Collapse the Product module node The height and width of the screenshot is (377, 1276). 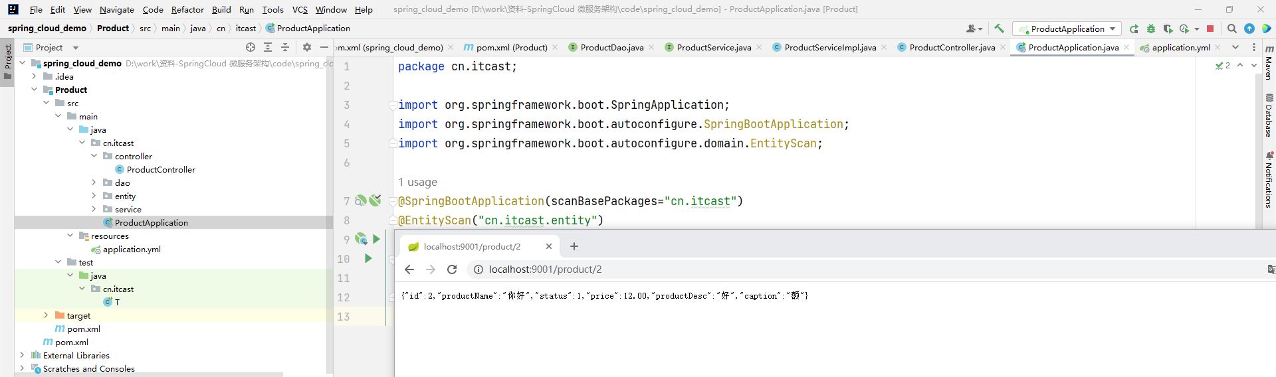(x=35, y=90)
